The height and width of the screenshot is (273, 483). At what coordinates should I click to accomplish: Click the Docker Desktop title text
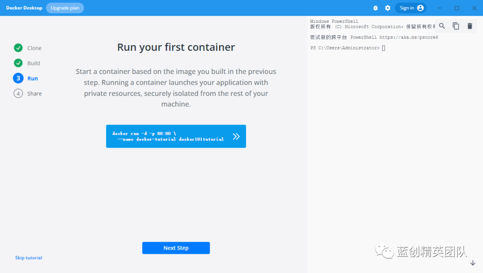(x=24, y=8)
